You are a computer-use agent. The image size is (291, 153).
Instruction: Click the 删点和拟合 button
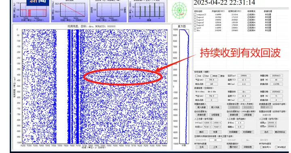[280, 132]
